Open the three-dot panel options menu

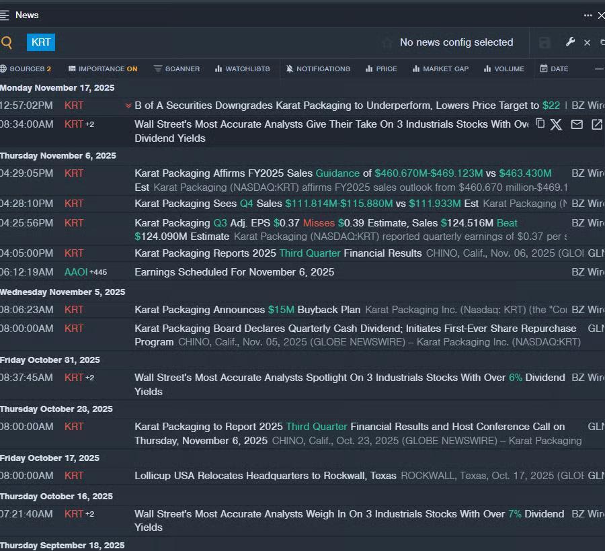pyautogui.click(x=588, y=15)
